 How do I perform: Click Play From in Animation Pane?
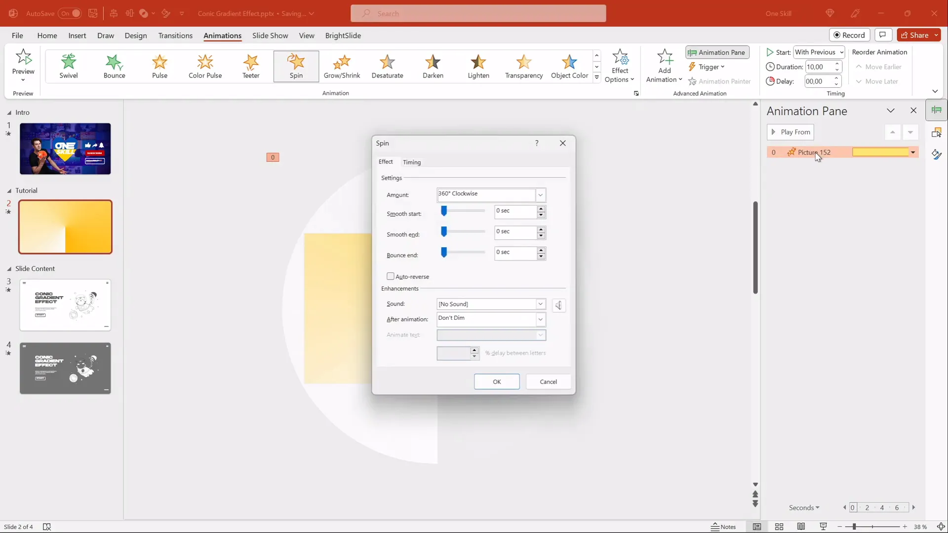point(790,132)
